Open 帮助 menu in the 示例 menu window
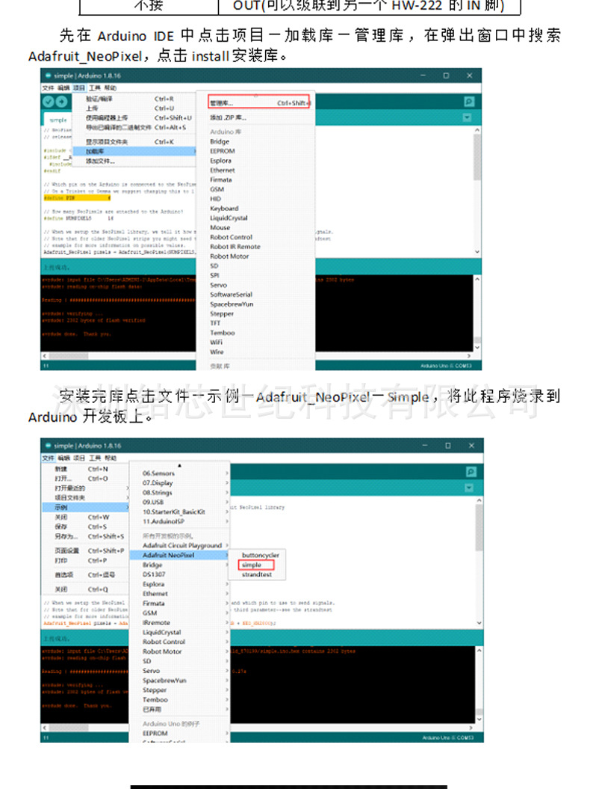Viewport: 590px width, 789px height. [111, 458]
